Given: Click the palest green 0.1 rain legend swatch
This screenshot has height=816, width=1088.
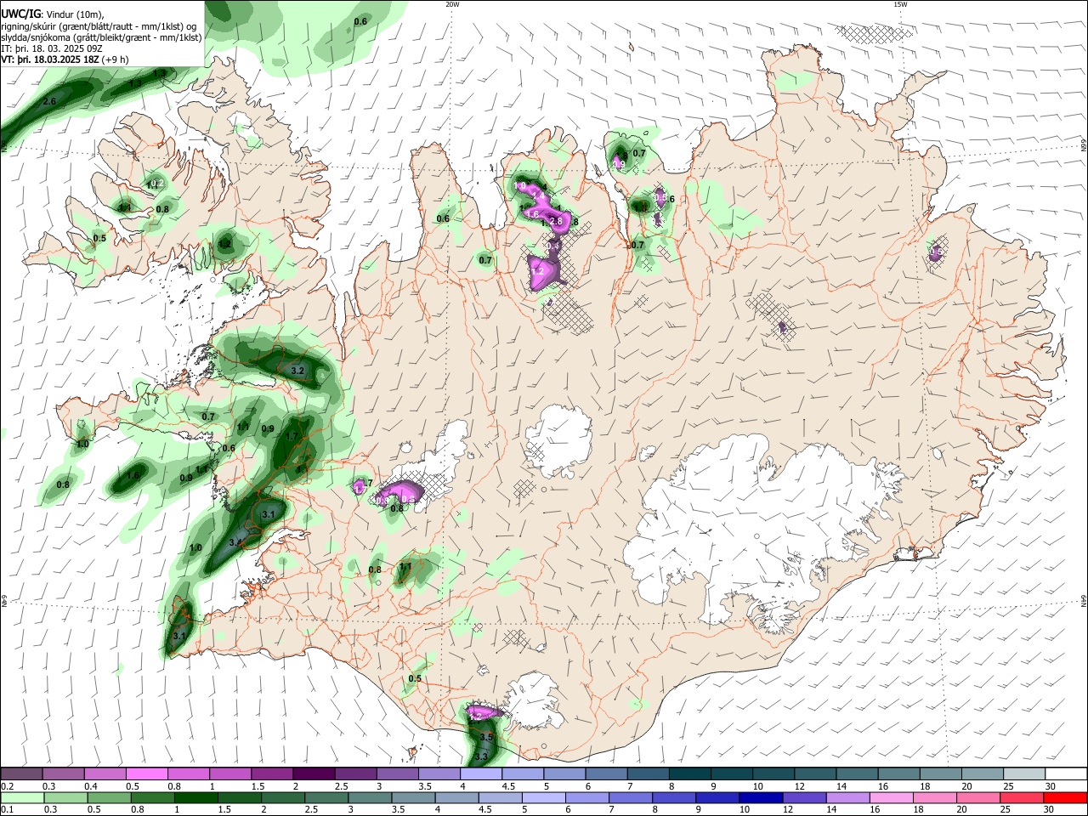Looking at the screenshot, I should (x=20, y=797).
